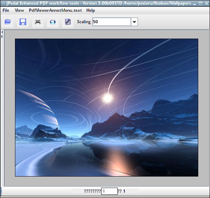
Task: Minimize the JPedal window
Action: pos(194,4)
